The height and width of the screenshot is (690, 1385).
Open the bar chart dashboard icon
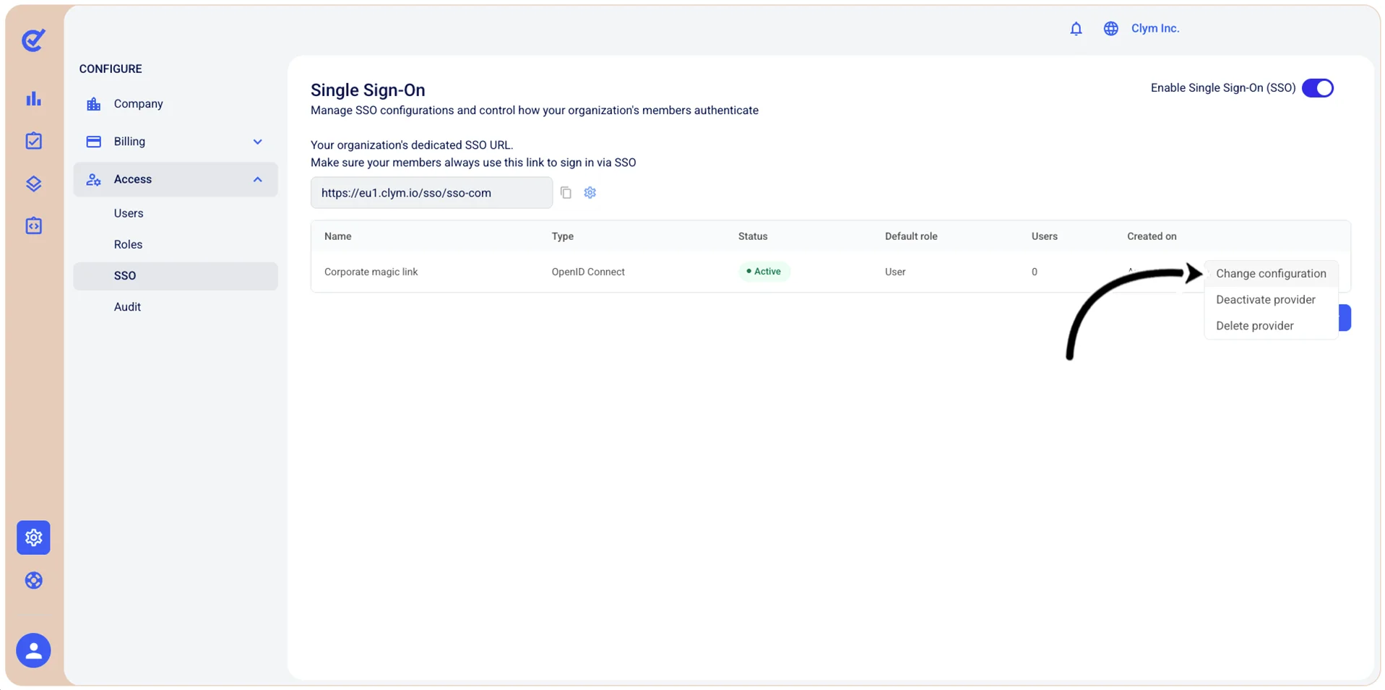(x=33, y=98)
